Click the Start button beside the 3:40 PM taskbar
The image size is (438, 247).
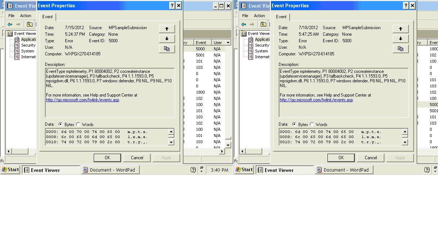coord(10,170)
